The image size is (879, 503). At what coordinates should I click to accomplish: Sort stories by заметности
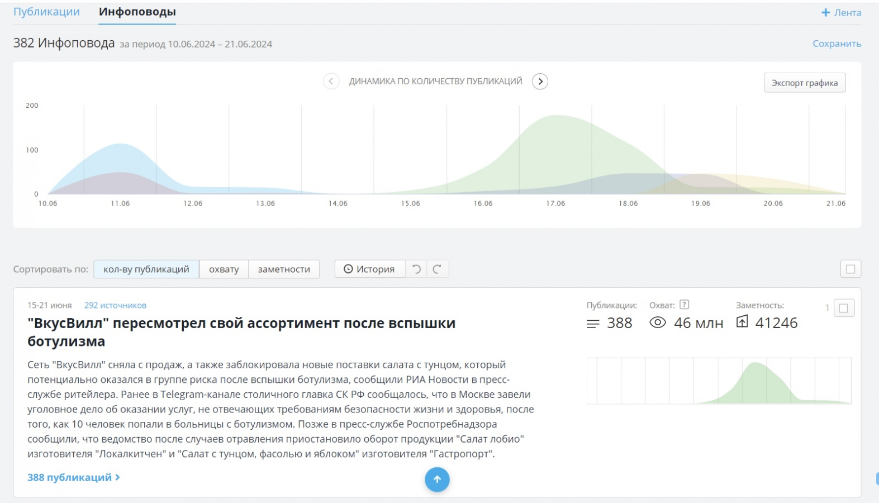[284, 269]
